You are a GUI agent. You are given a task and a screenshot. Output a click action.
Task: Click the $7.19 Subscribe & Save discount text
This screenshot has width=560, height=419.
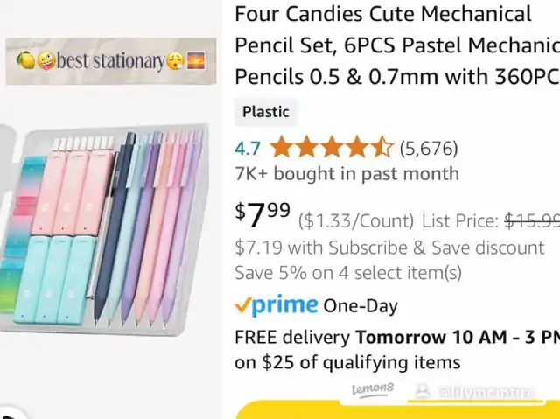coord(389,248)
